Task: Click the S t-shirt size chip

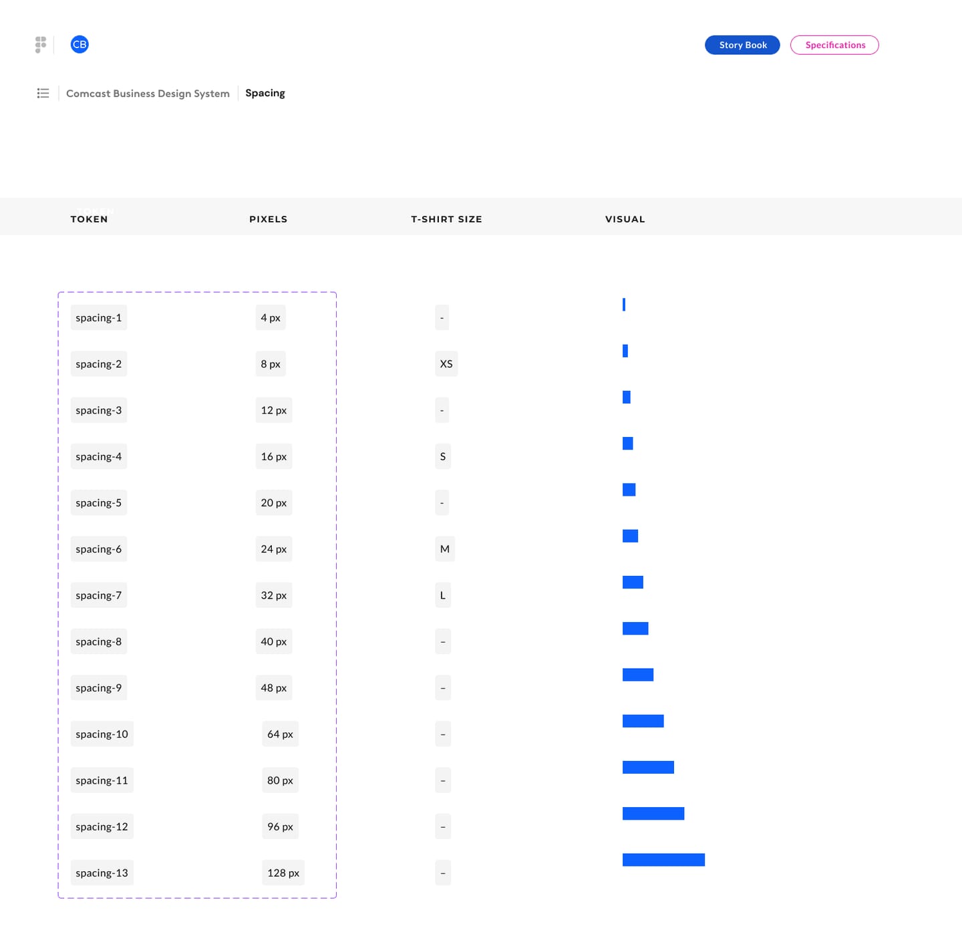Action: pos(443,456)
